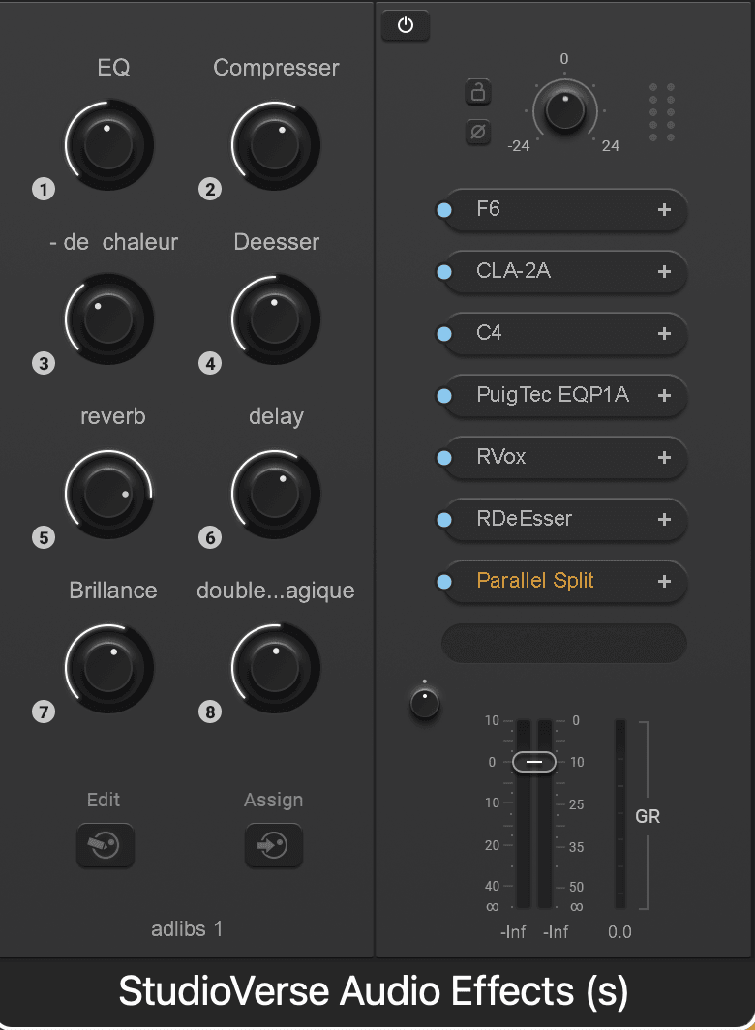Click the Compresser macro knob
The image size is (755, 1030).
275,145
